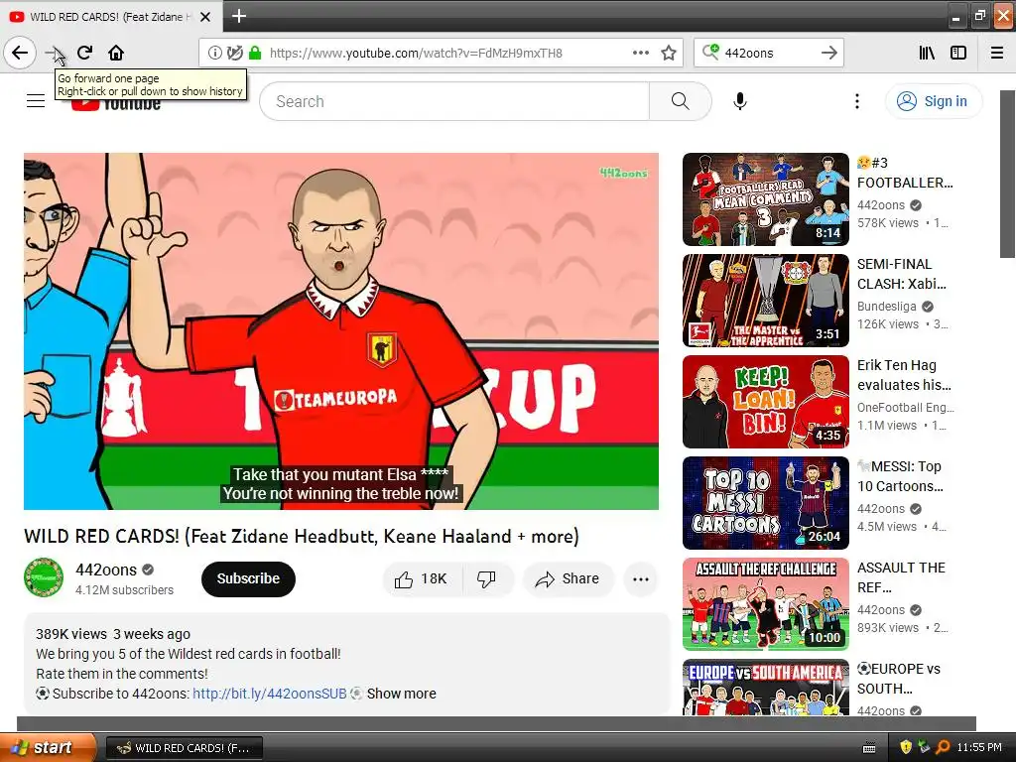
Task: Click the 11:55 PM taskbar clock
Action: tap(979, 747)
